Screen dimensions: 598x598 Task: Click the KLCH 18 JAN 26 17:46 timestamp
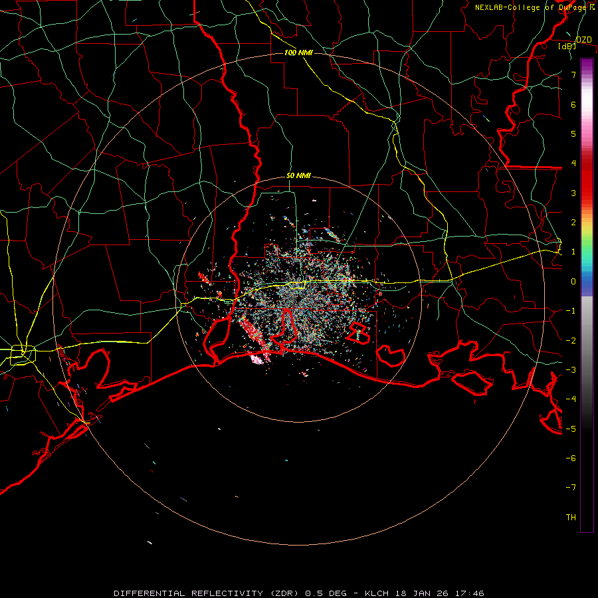(x=425, y=593)
